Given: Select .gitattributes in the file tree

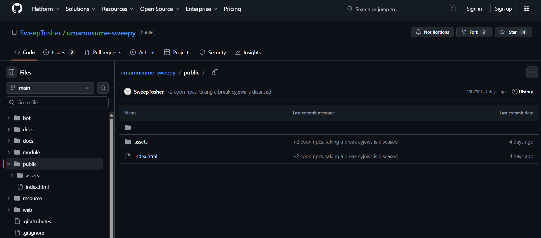Looking at the screenshot, I should [37, 221].
